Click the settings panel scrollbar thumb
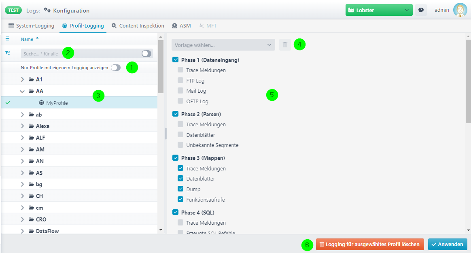The image size is (471, 253). click(x=468, y=81)
